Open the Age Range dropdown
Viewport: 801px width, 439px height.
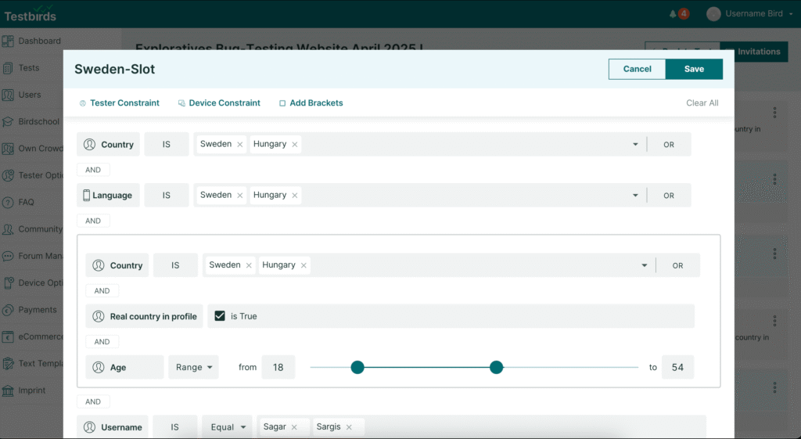coord(194,367)
